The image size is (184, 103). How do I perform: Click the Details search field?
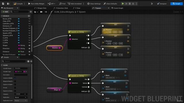click(14, 61)
